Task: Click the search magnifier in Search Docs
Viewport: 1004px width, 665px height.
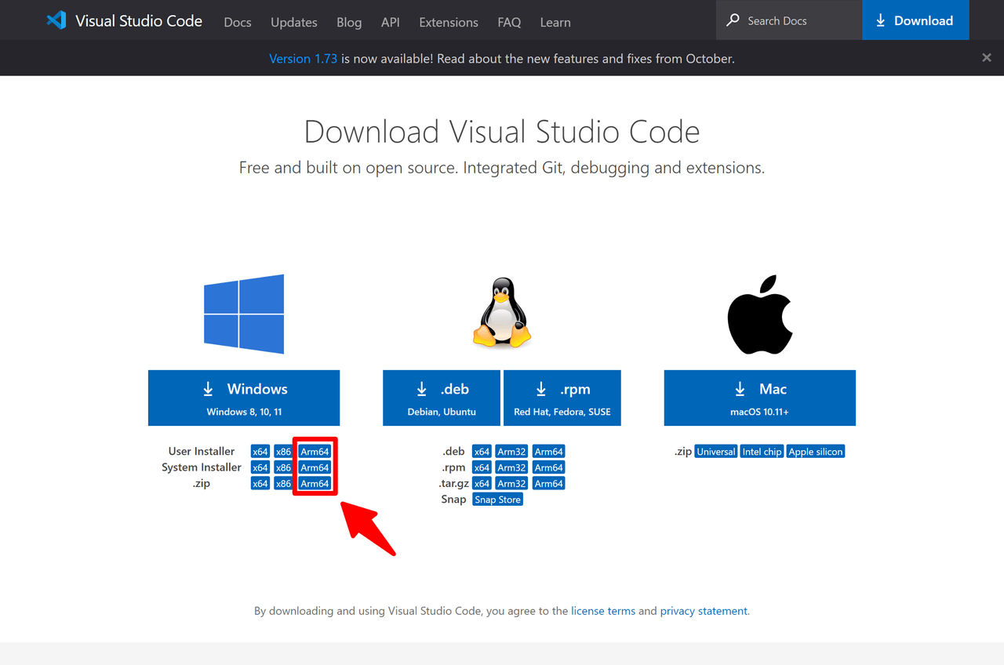Action: point(733,20)
